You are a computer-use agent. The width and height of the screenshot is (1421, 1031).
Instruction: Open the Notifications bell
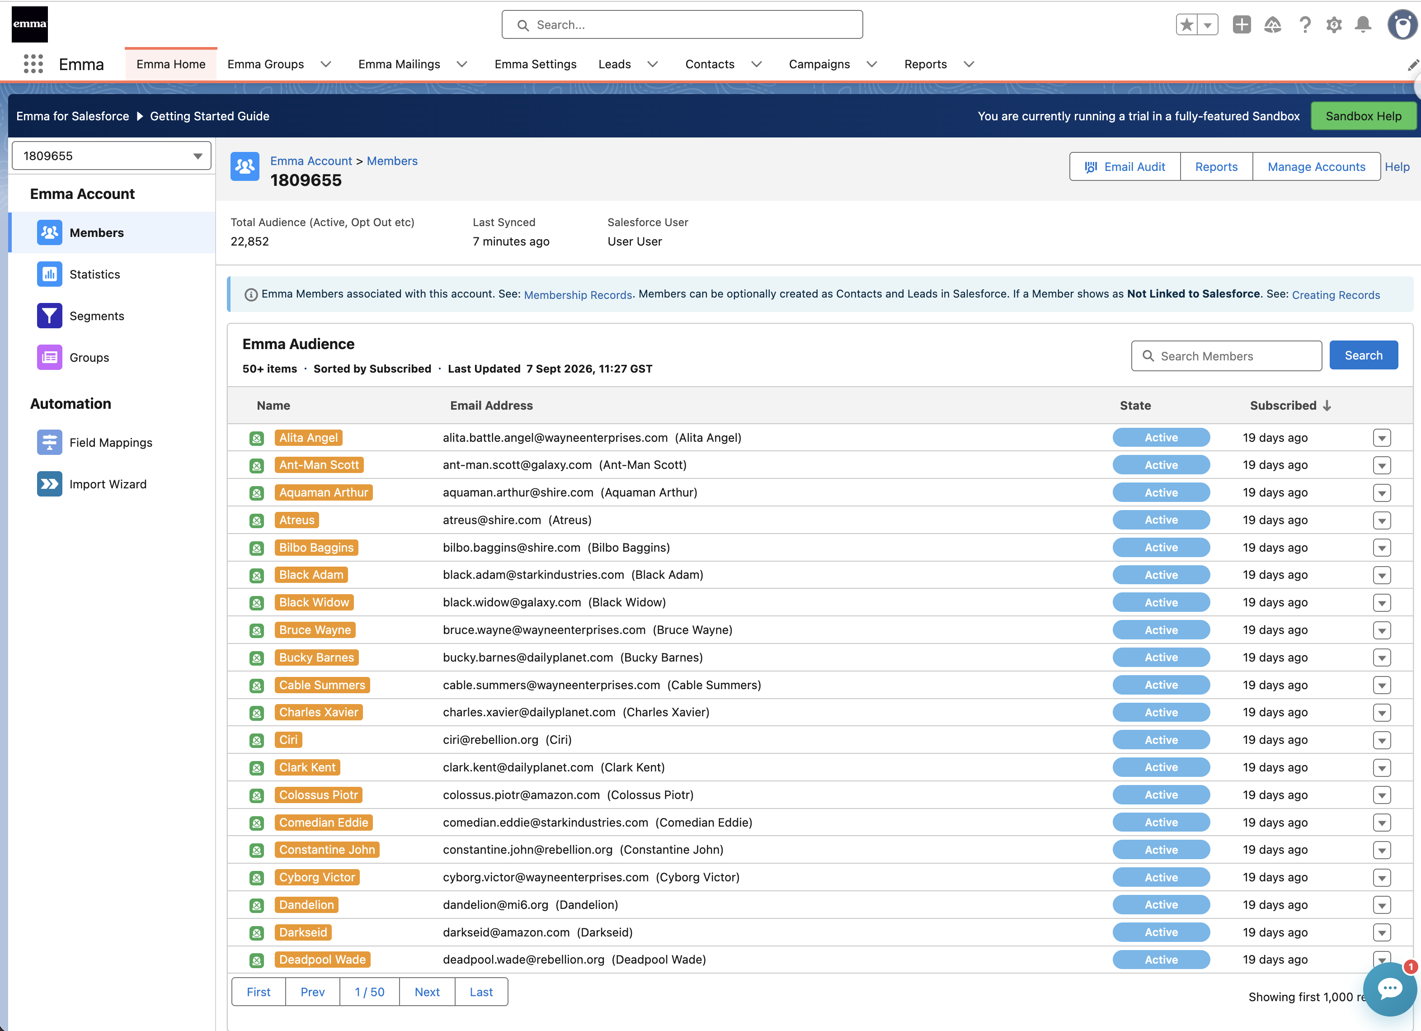[1363, 25]
